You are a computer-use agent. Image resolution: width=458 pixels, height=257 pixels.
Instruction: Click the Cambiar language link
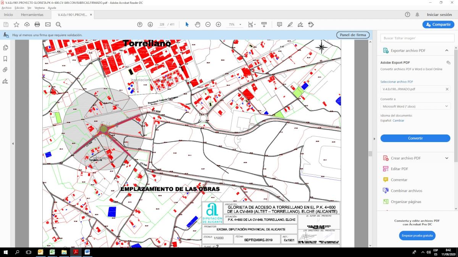pos(398,121)
